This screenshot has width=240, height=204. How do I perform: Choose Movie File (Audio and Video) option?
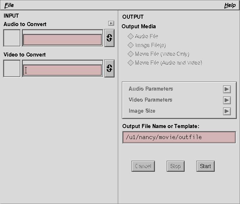(x=165, y=63)
